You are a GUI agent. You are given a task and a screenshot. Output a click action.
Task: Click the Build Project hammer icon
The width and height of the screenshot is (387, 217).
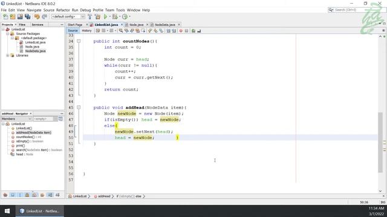coord(90,17)
